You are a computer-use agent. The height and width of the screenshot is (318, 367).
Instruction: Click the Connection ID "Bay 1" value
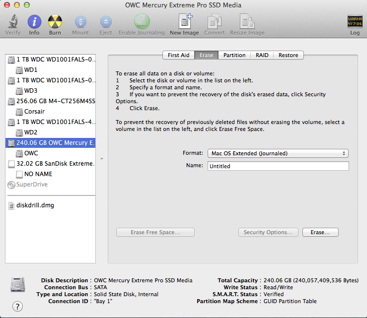coord(103,301)
